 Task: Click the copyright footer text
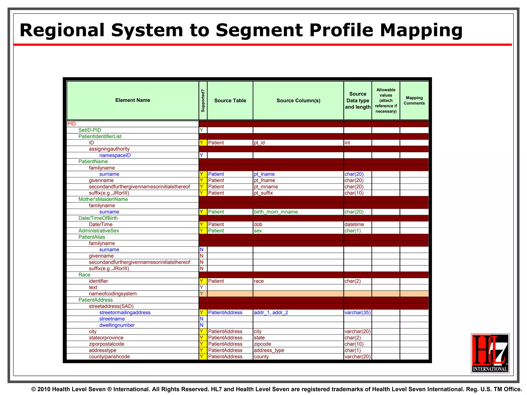click(277, 389)
